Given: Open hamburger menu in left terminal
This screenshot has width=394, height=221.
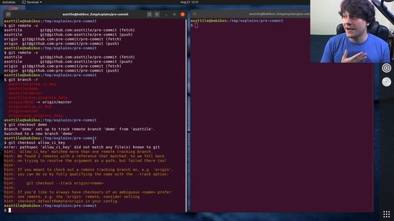Looking at the screenshot, I should click(157, 14).
